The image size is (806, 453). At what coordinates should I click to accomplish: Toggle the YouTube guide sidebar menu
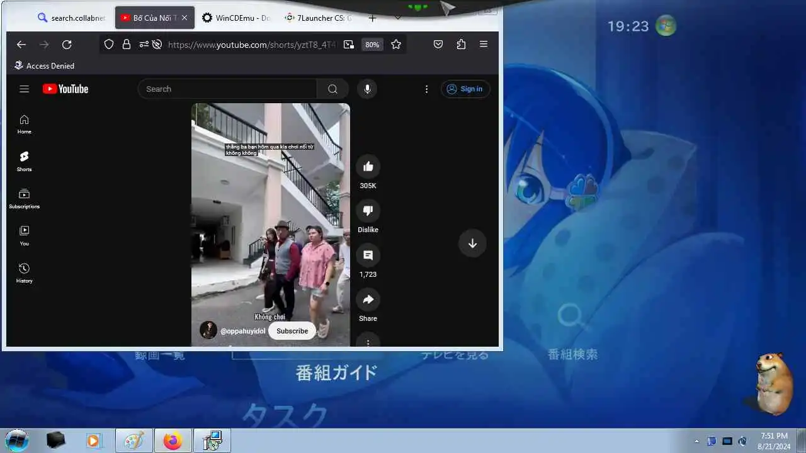pos(25,89)
